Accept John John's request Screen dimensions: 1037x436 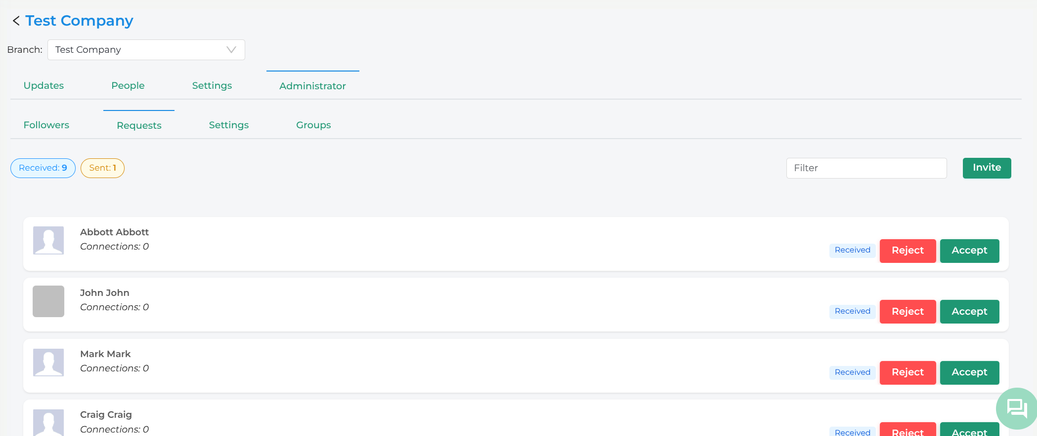[969, 312]
